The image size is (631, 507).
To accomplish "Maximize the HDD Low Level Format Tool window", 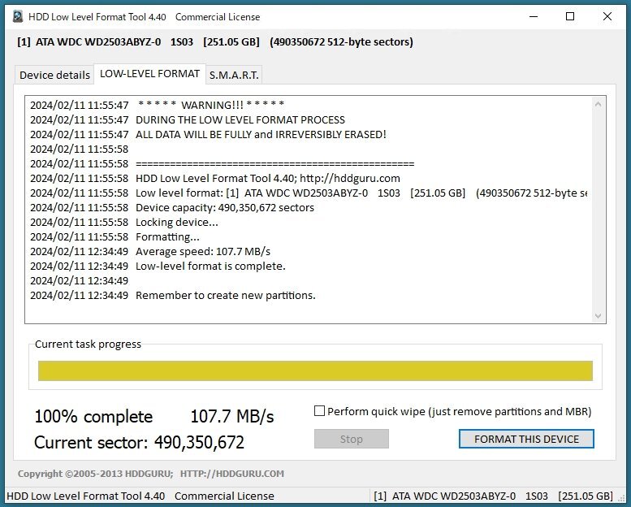I will 570,16.
